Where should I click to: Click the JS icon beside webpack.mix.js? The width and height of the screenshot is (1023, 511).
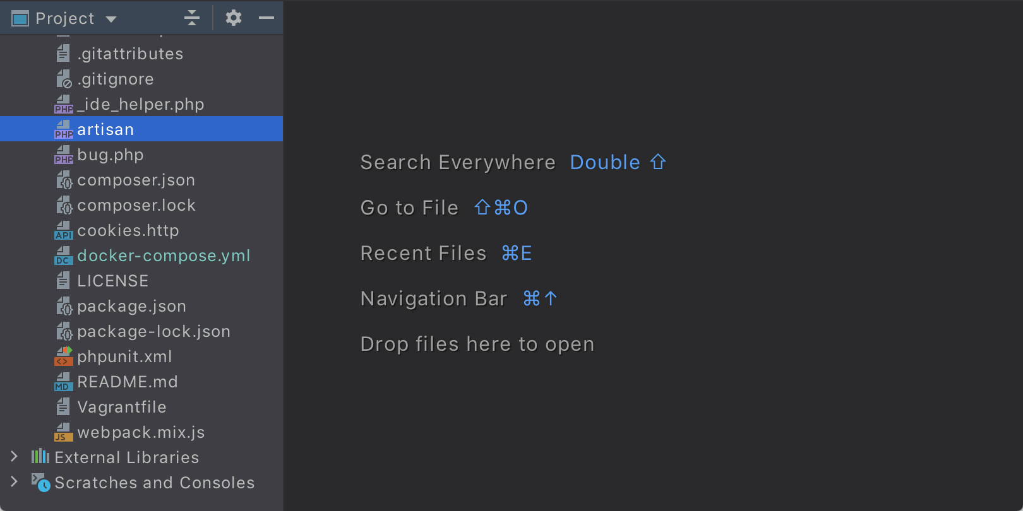(64, 433)
